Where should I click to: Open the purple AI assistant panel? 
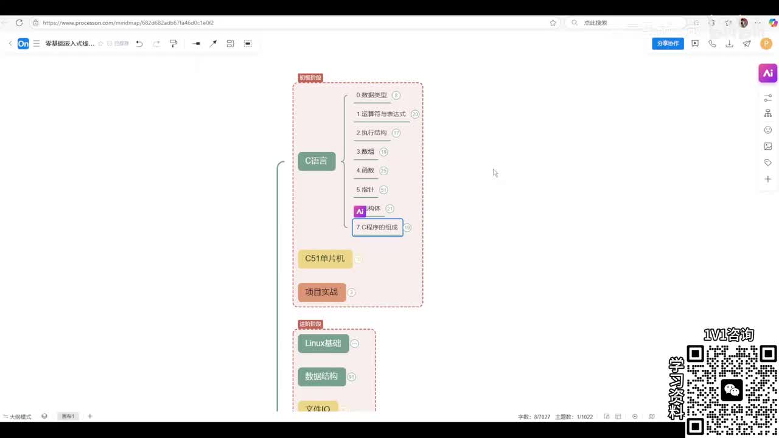point(768,73)
